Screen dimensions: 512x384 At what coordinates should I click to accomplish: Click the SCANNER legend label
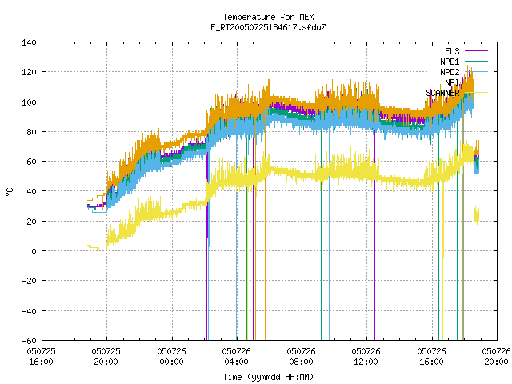442,93
